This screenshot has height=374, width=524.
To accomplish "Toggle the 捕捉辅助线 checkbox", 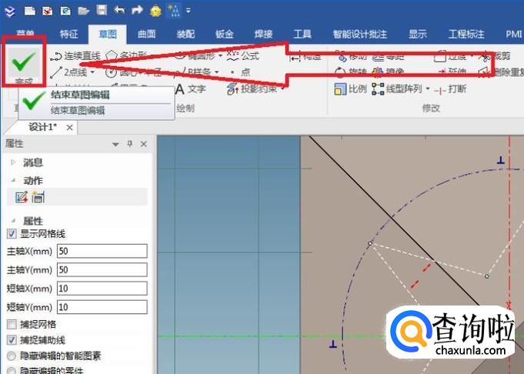I will click(12, 340).
